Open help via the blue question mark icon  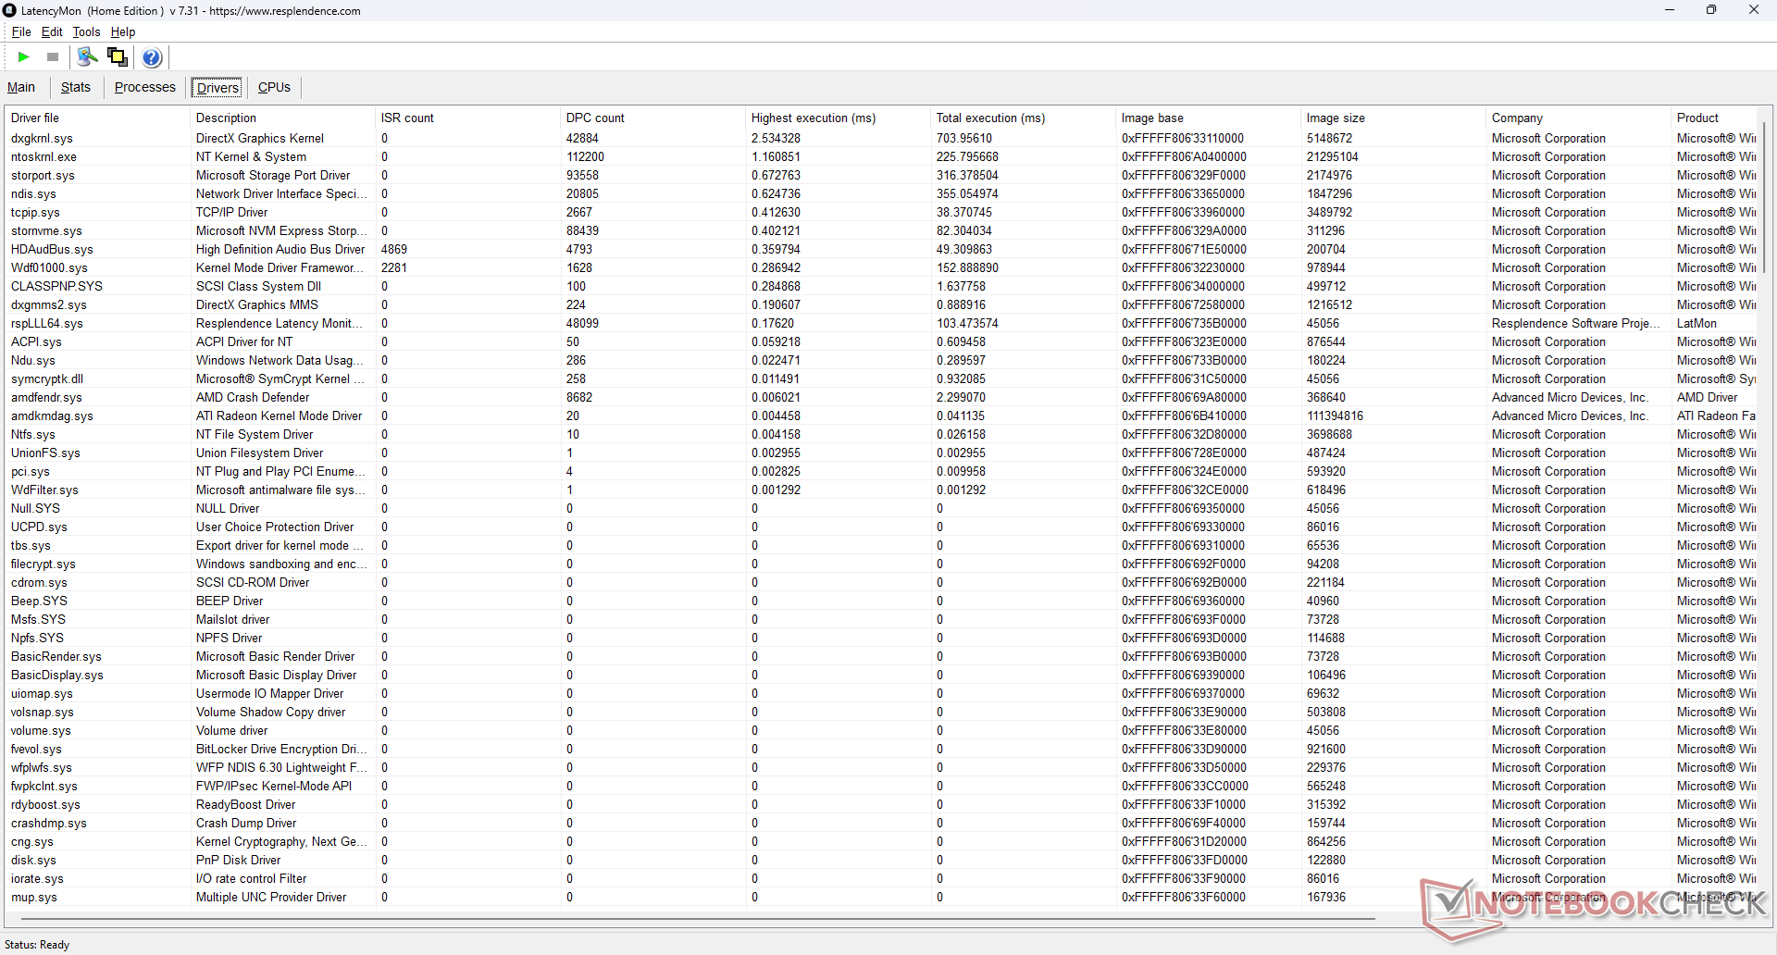(x=153, y=57)
